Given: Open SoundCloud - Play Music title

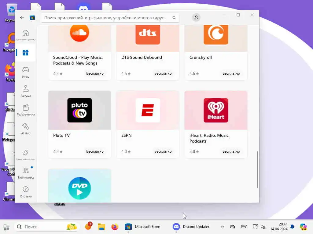Looking at the screenshot, I should point(78,60).
